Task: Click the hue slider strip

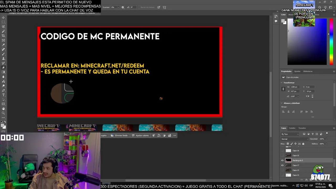Action: (331, 41)
